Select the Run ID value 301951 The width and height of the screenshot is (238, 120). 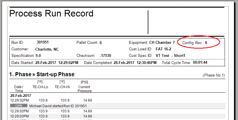tap(43, 42)
